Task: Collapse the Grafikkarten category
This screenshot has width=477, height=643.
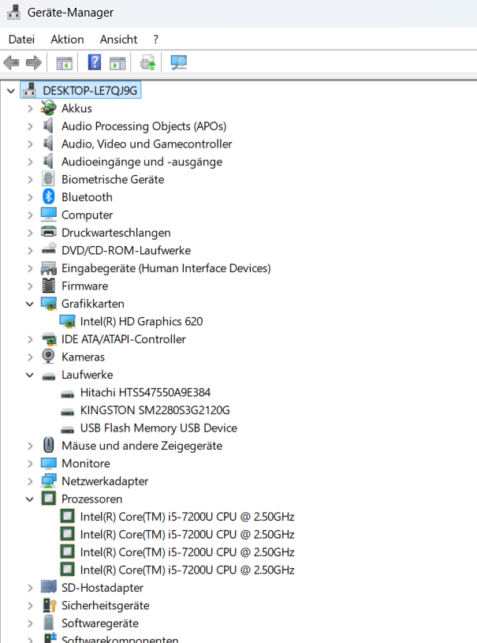Action: [x=29, y=304]
